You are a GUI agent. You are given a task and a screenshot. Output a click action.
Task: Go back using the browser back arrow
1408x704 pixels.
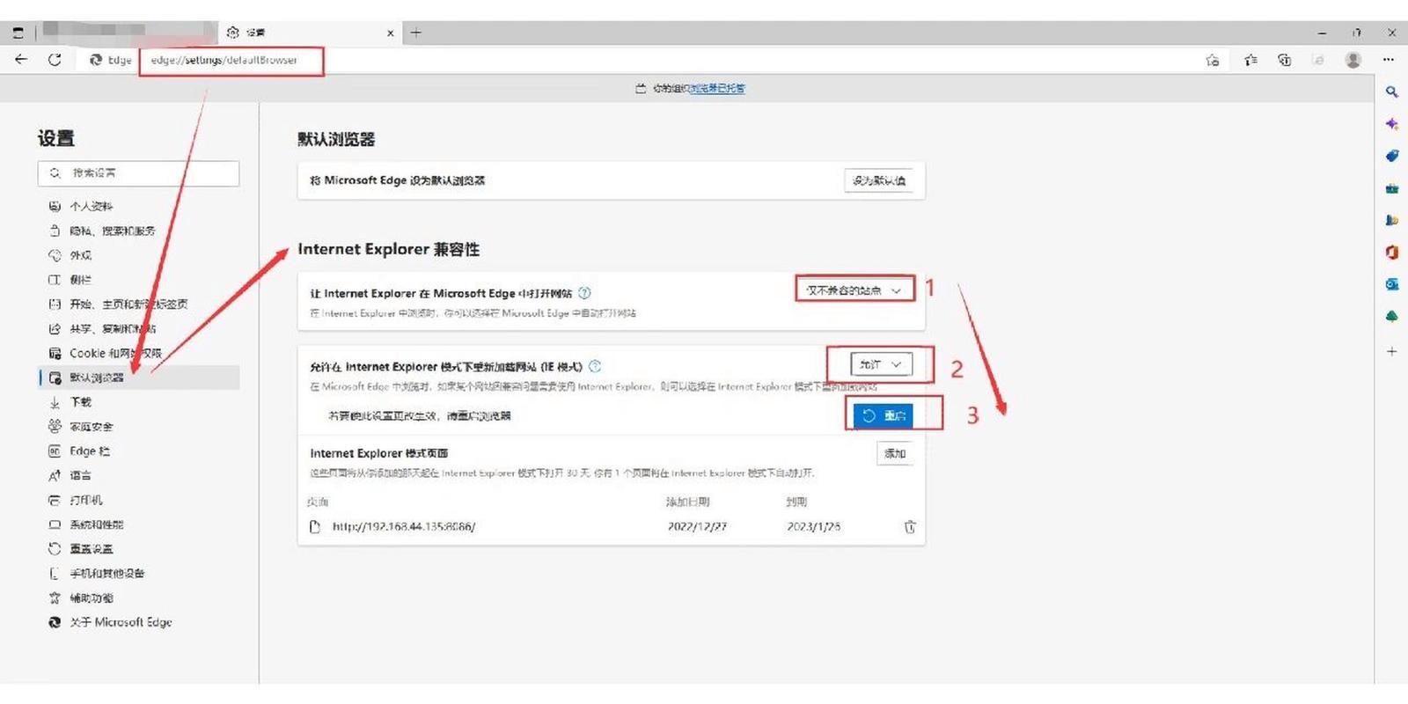tap(21, 60)
